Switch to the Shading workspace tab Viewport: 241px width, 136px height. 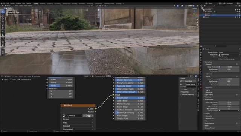(x=75, y=3)
